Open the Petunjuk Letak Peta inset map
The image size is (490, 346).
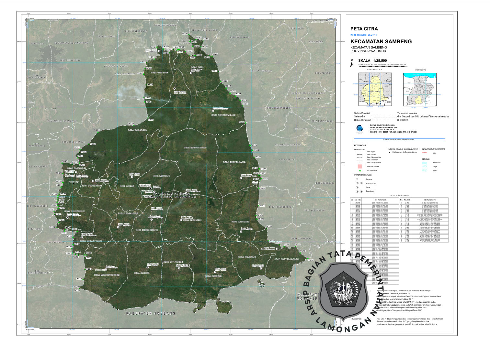pos(375,89)
